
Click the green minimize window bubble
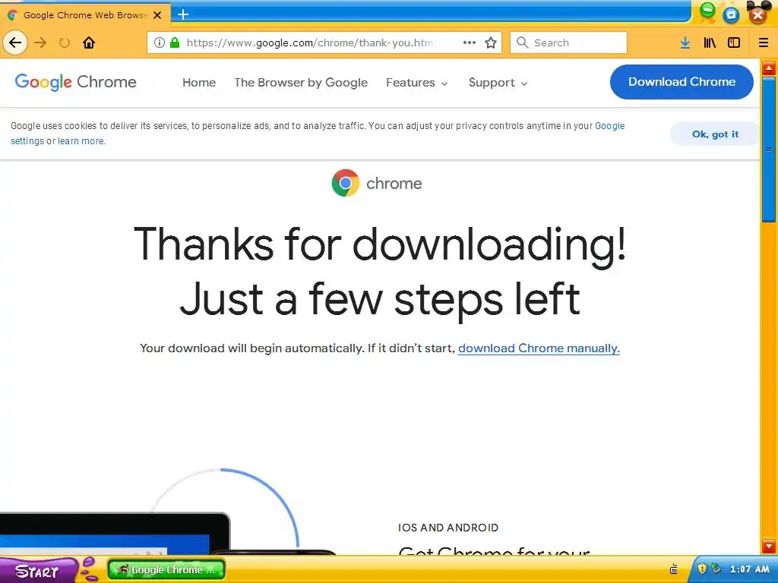click(x=707, y=11)
